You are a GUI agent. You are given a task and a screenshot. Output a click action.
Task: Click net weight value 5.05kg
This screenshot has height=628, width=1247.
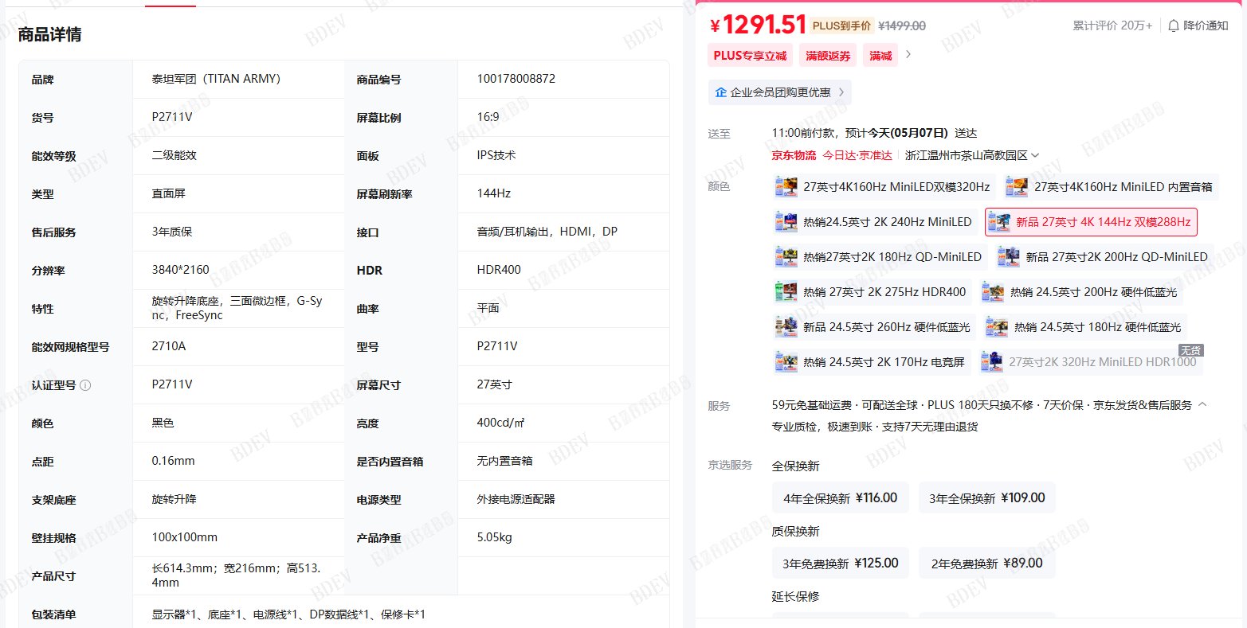pyautogui.click(x=495, y=537)
